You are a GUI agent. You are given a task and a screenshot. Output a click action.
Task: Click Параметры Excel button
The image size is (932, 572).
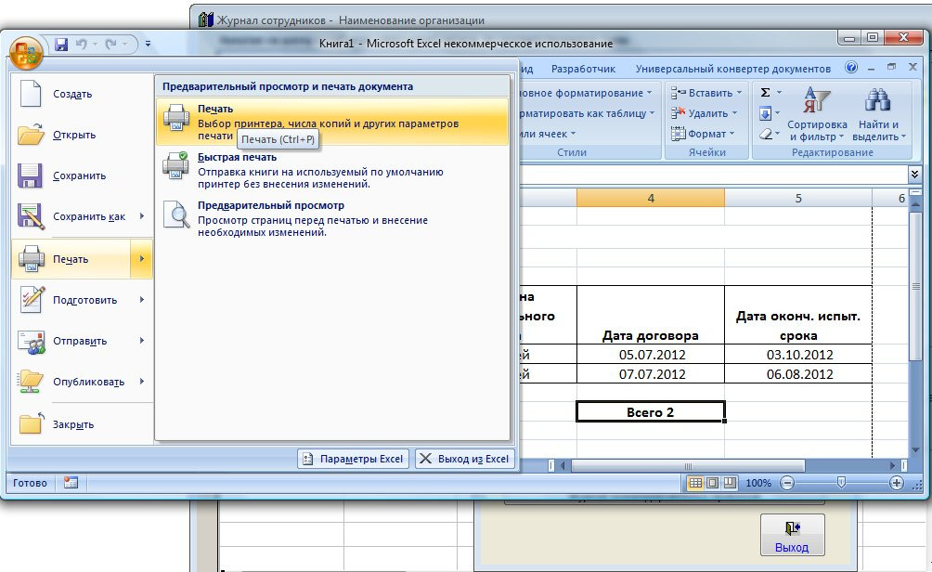click(x=353, y=459)
